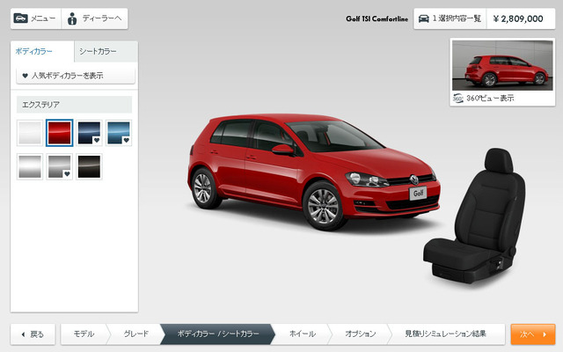Click 人気ボディカラーを表示 button

76,76
